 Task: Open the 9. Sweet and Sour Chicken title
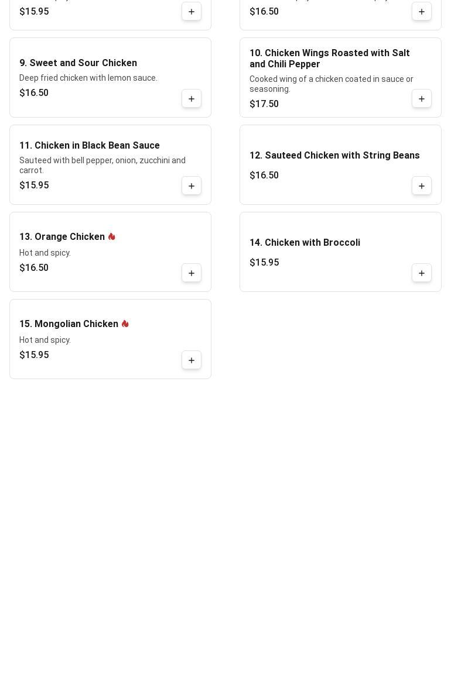(78, 63)
